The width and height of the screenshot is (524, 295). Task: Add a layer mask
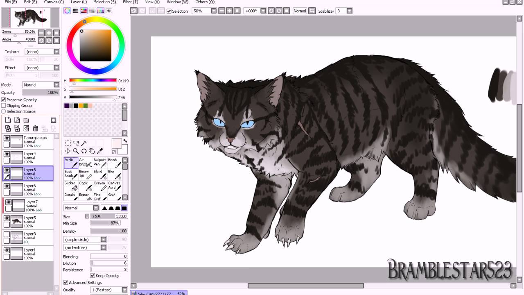(x=53, y=120)
